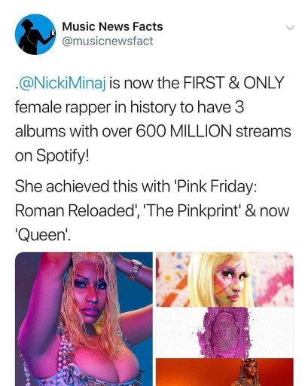This screenshot has width=308, height=386.
Task: Click 'She achieved this with' sentence start
Action: point(92,186)
